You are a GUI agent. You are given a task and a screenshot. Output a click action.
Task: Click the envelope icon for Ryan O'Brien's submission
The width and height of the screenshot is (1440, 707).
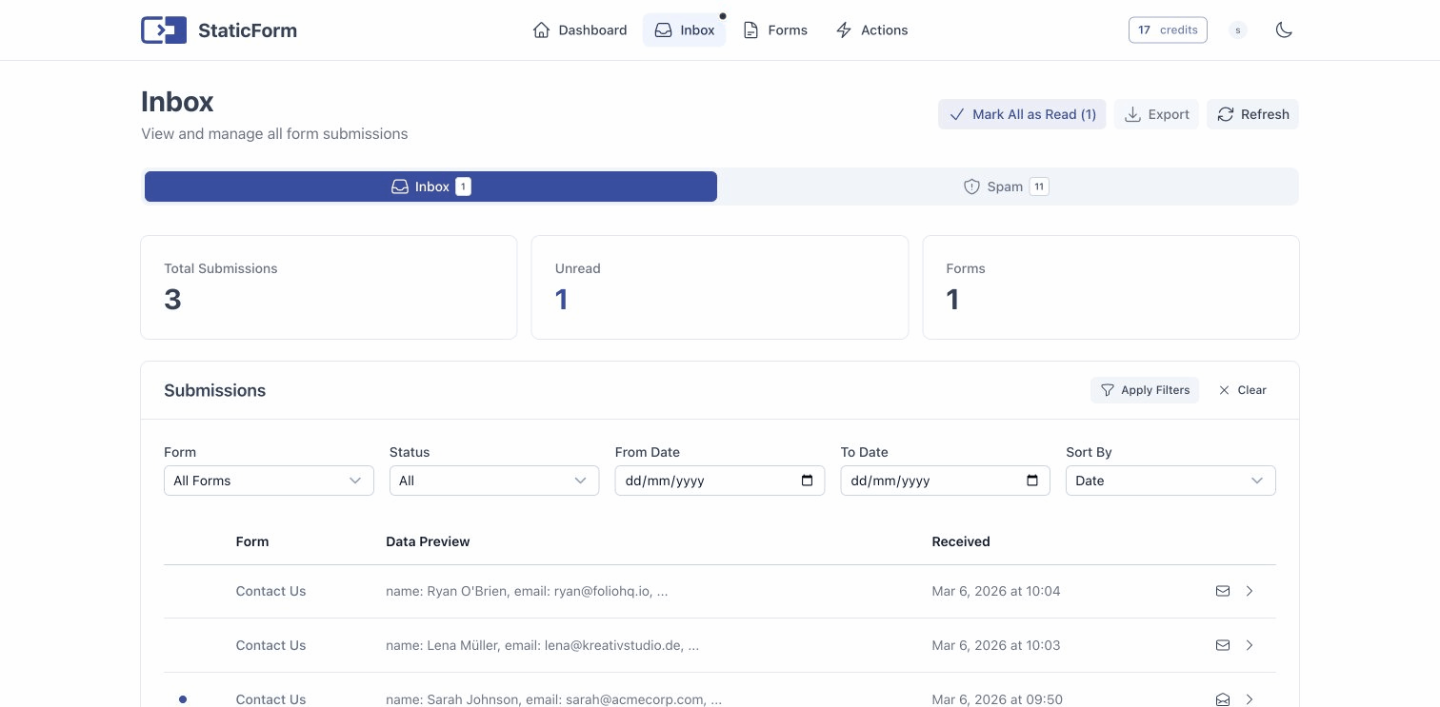point(1223,591)
